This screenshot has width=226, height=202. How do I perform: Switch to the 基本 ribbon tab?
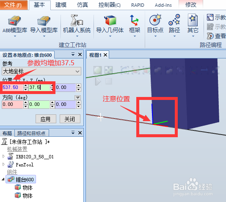coord(39,5)
